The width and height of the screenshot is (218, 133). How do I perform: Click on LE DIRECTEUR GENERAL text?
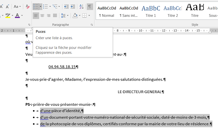[x=140, y=92]
